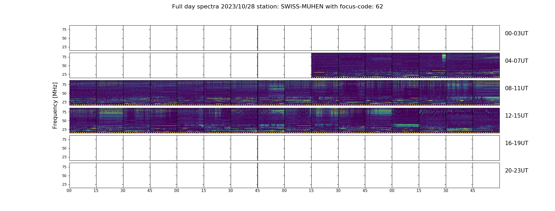Image resolution: width=555 pixels, height=211 pixels.
Task: Click the empty 00-03UT spectrum panel
Action: 284,38
